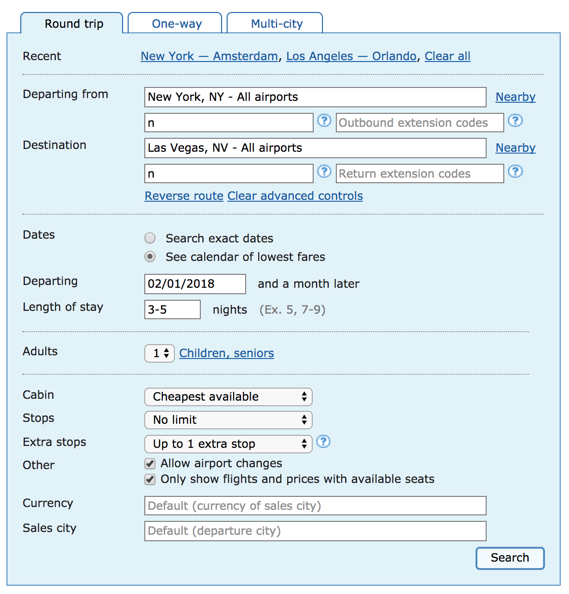Screen dimensions: 569x594
Task: Open recent search New York — Amsterdam
Action: click(209, 56)
